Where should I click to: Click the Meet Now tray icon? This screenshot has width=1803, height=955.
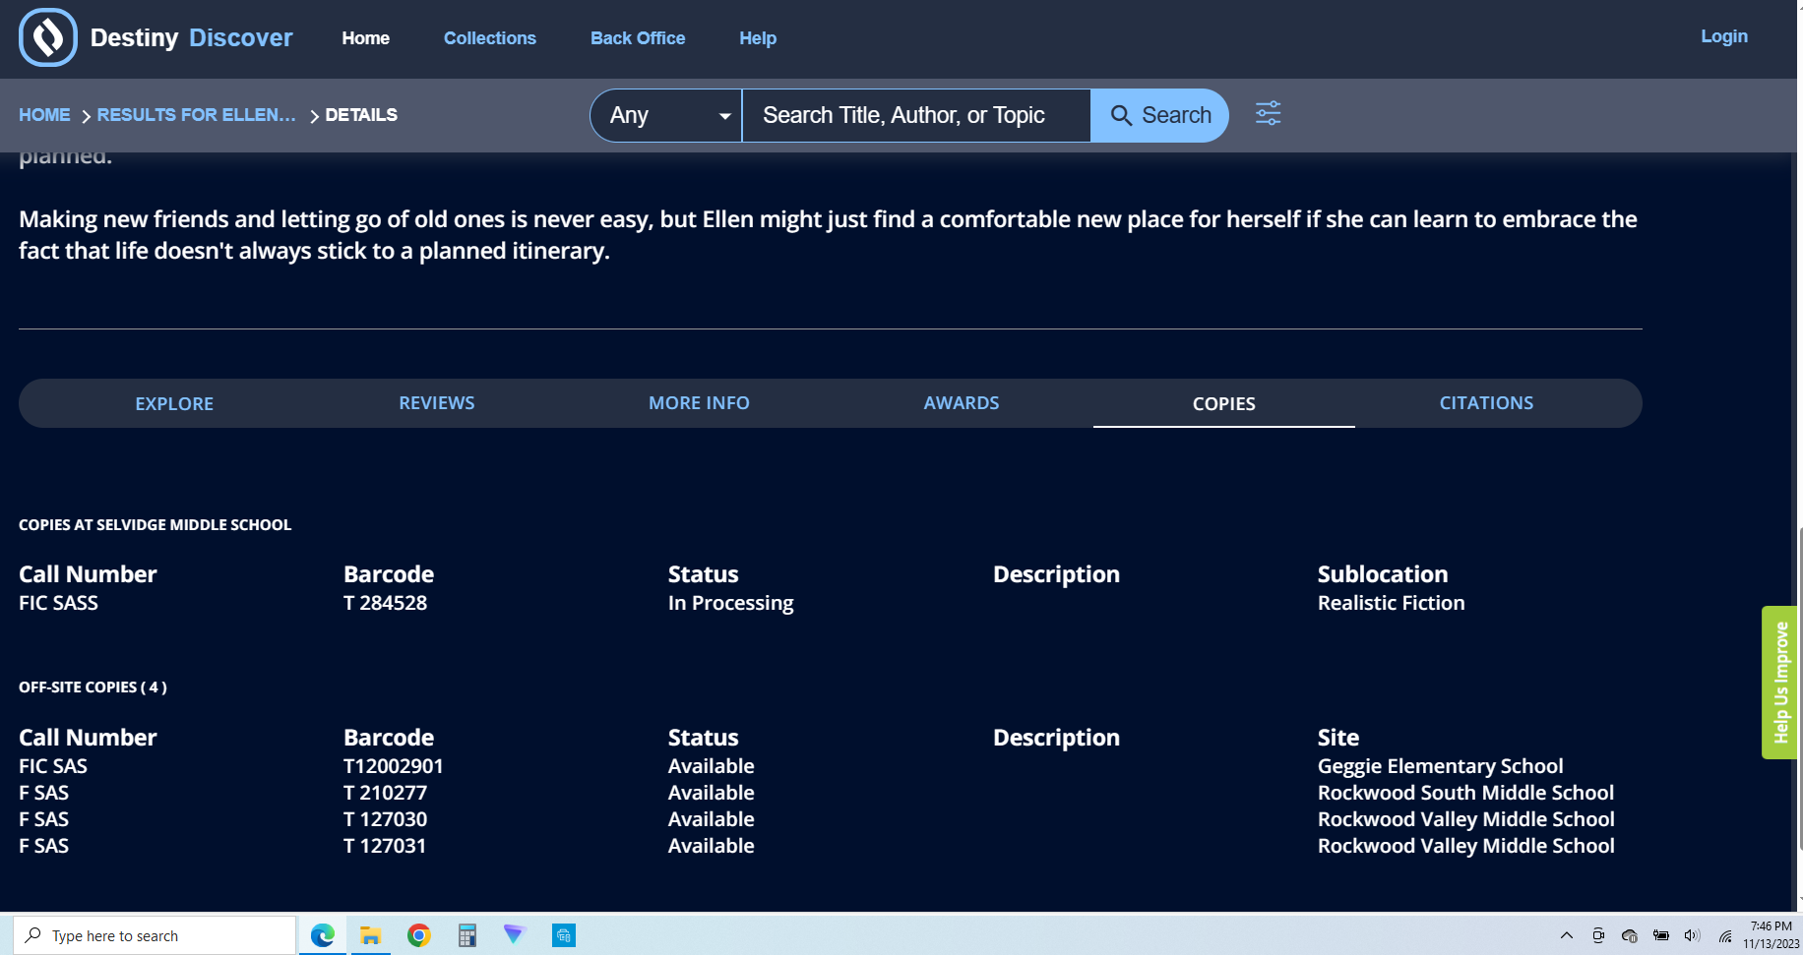(1598, 935)
